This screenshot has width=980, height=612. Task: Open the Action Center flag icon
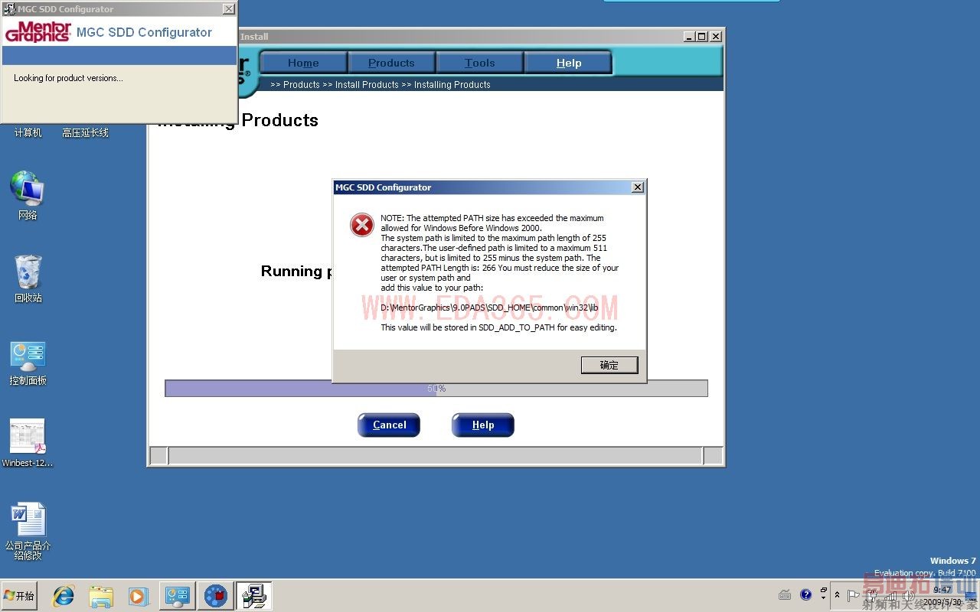tap(853, 595)
